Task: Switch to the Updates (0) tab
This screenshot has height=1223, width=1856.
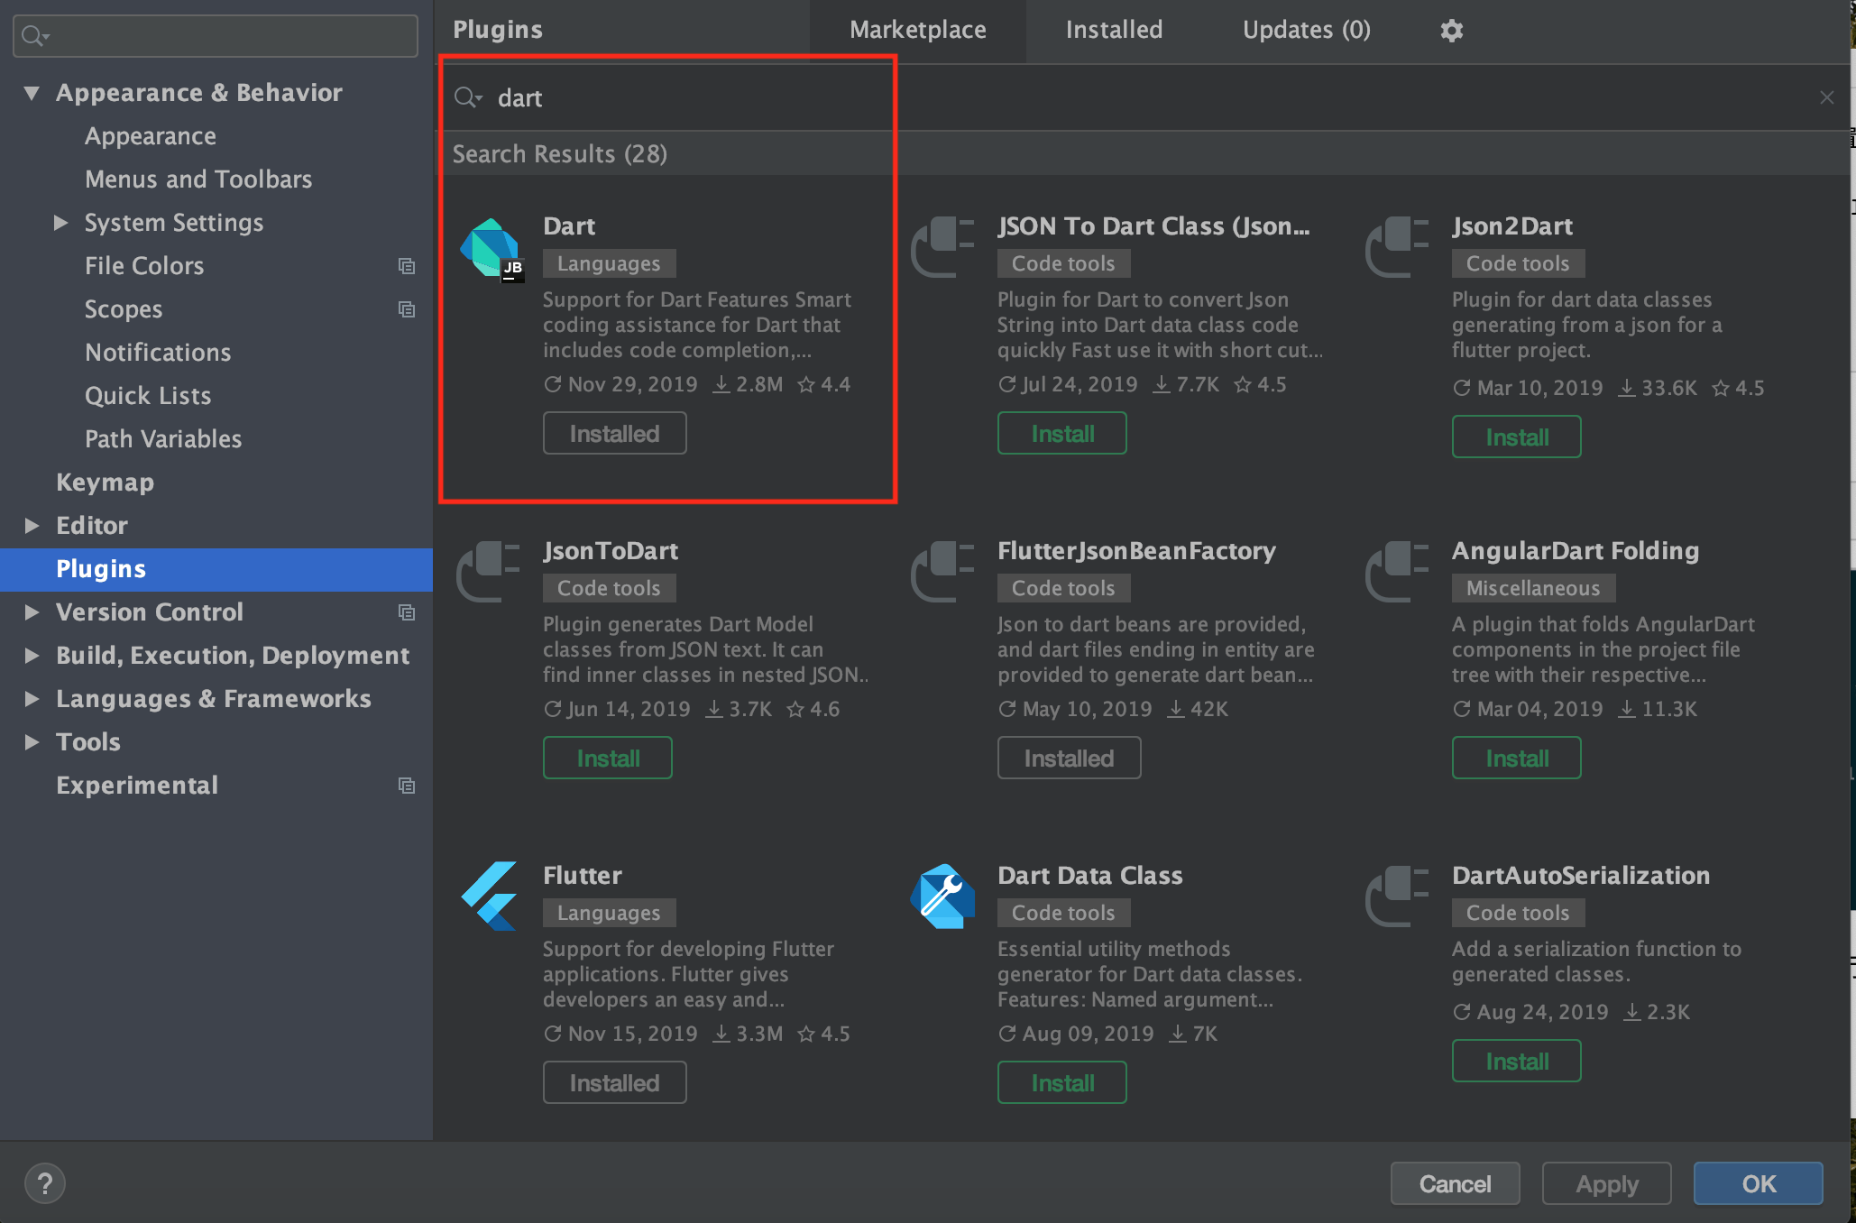Action: tap(1306, 30)
